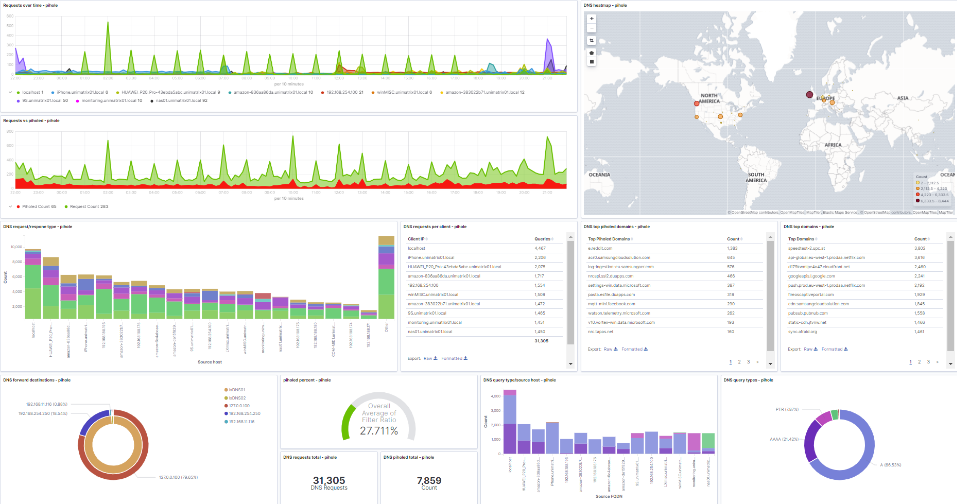Image resolution: width=970 pixels, height=504 pixels.
Task: Sort the top domains Count column
Action: (922, 239)
